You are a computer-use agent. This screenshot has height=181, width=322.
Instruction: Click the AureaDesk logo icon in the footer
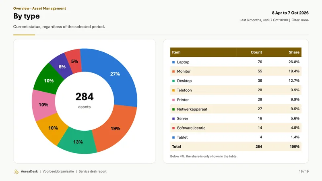[x=16, y=172]
